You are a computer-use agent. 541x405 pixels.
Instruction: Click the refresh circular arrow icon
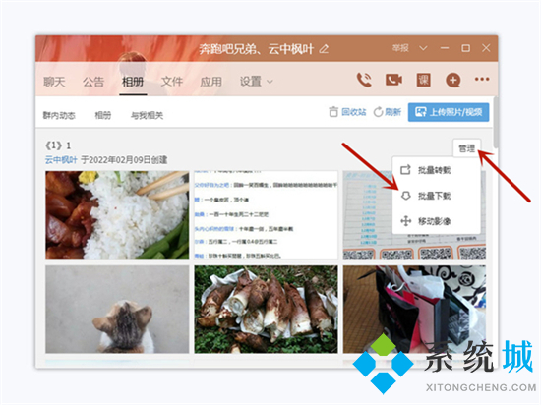pyautogui.click(x=378, y=112)
